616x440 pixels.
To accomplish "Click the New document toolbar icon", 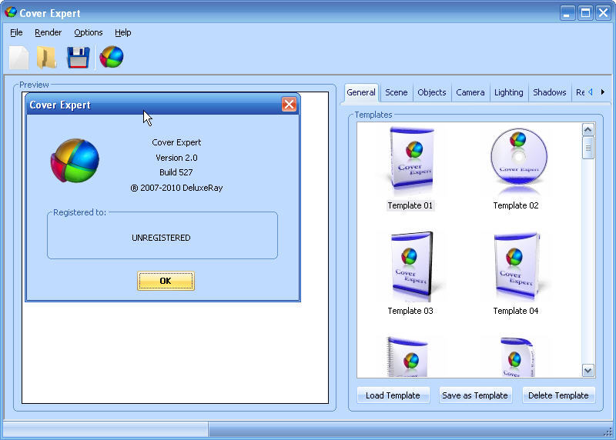I will [19, 58].
